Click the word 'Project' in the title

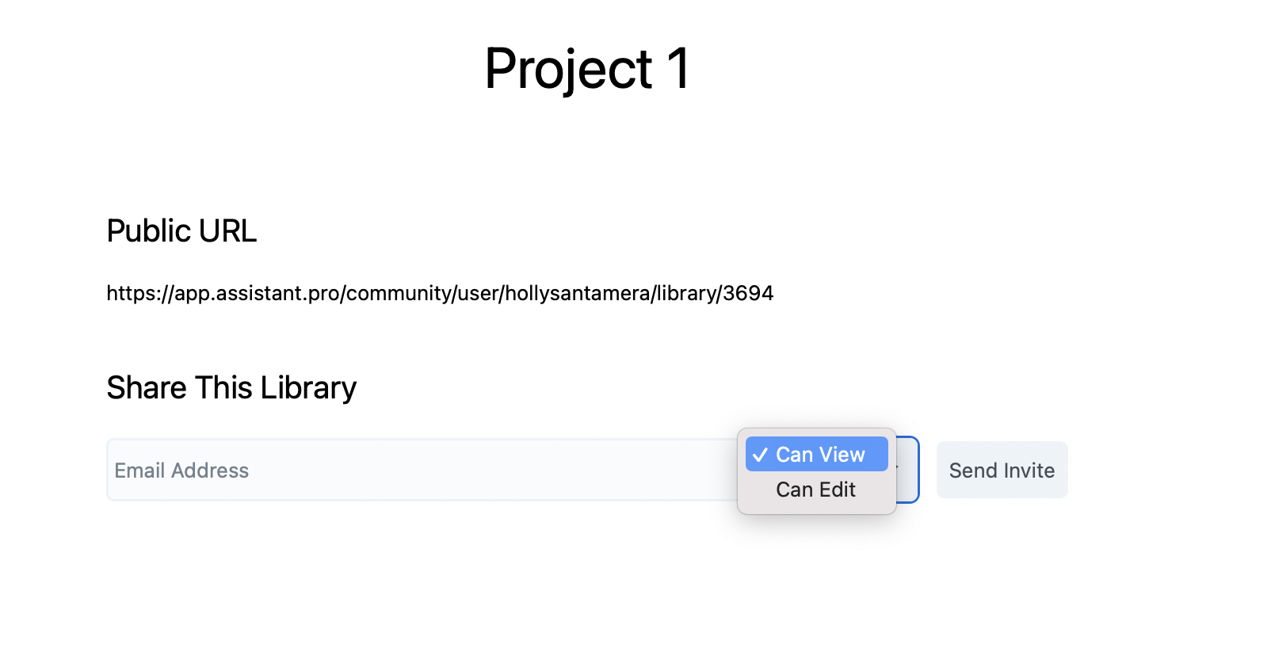(x=568, y=69)
